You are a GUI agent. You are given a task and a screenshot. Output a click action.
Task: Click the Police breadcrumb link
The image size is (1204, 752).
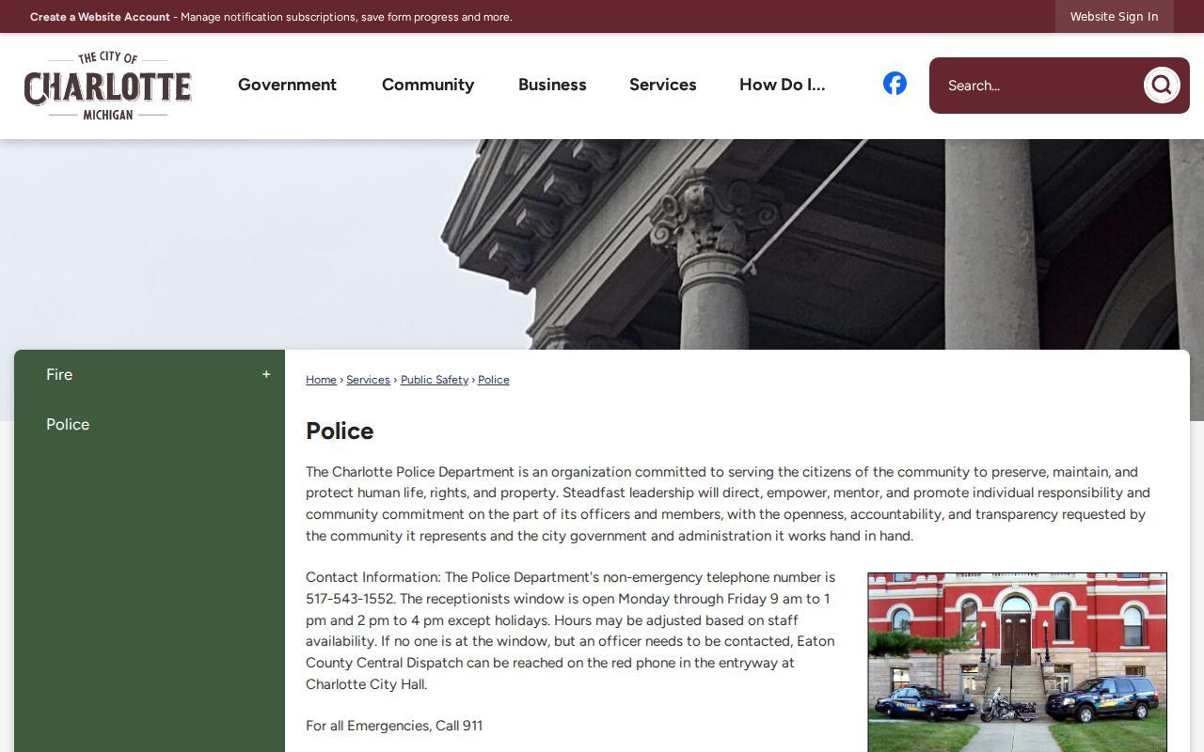coord(493,380)
